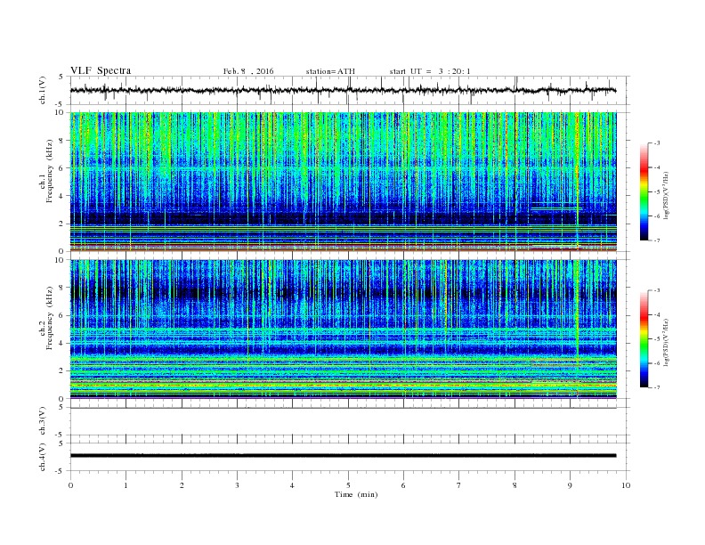Viewport: 705px width, 545px height.
Task: Click inside the ch.2 spectrogram panel
Action: click(343, 329)
